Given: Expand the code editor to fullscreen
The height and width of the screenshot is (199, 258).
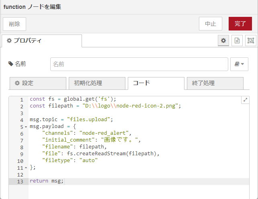Looking at the screenshot, I should click(245, 100).
